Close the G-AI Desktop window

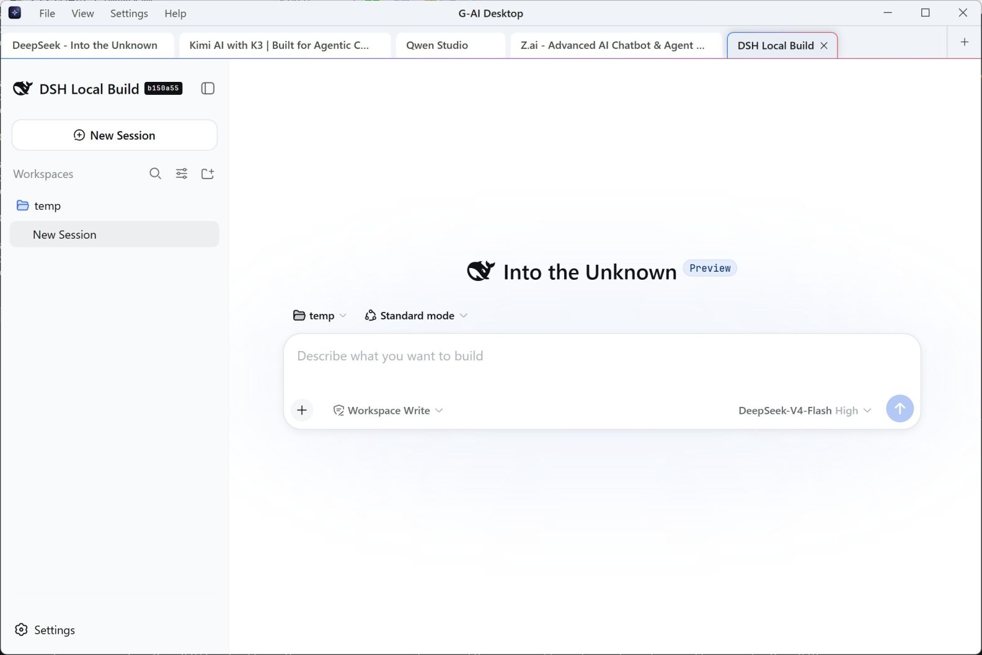coord(963,13)
